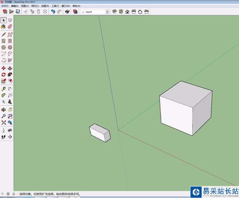239x198 pixels.
Task: Select the Section Plane tool
Action: [x=10, y=137]
